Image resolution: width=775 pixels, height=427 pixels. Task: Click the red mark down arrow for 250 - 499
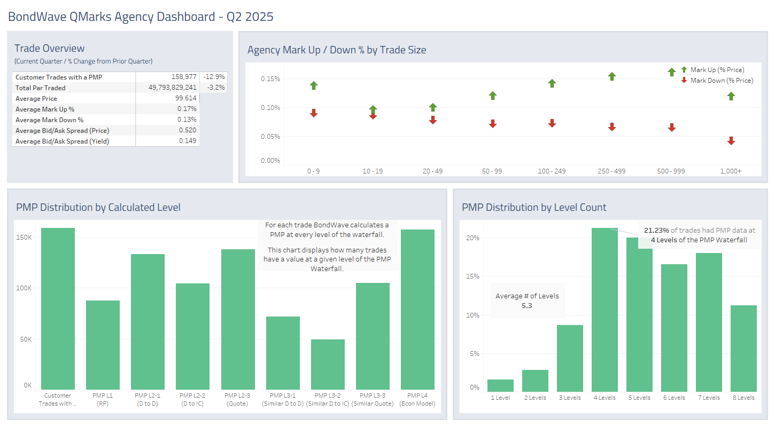612,127
